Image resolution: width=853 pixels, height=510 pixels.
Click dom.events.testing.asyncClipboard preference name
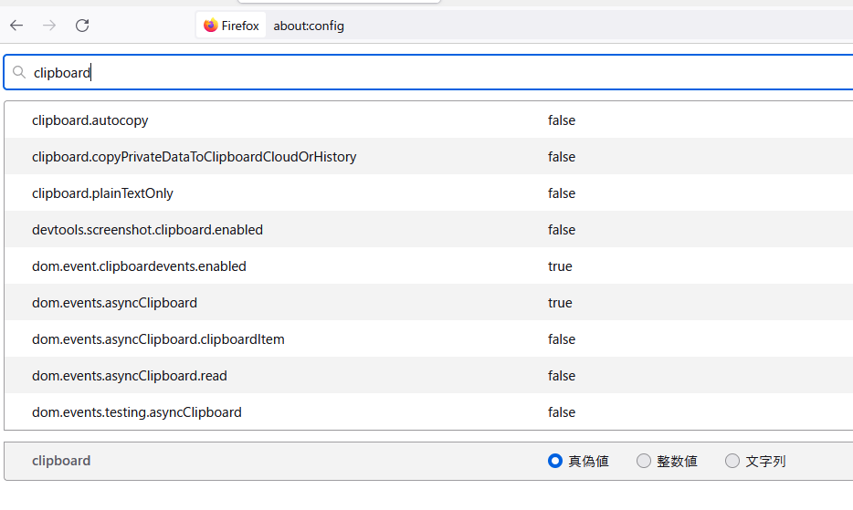point(137,411)
